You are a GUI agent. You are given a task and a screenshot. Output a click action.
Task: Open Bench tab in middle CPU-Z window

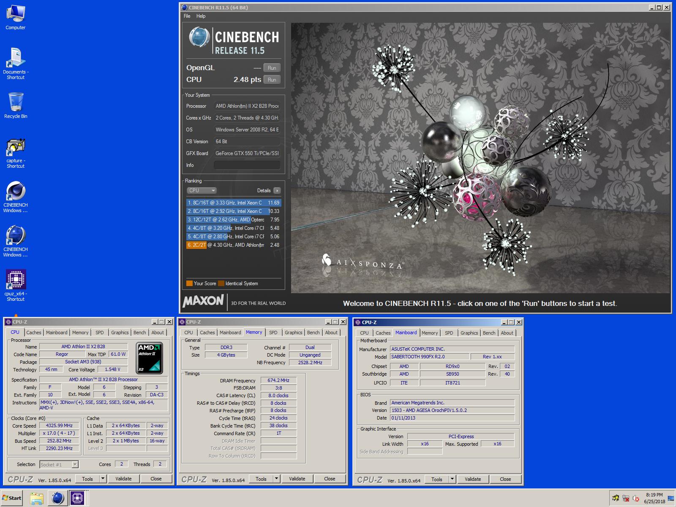(313, 333)
